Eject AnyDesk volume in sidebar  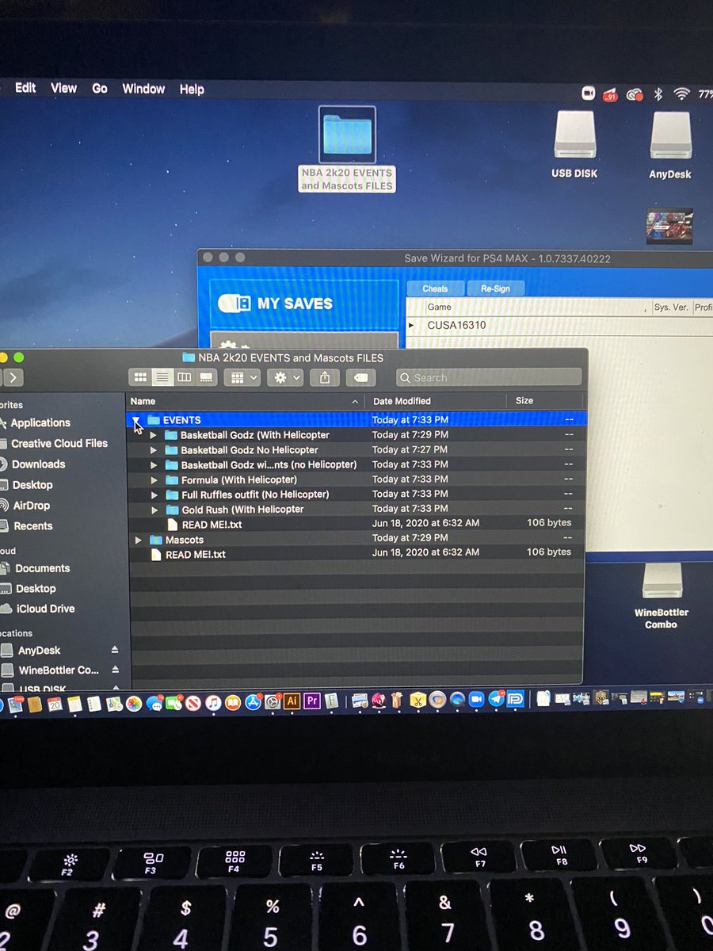tap(115, 650)
